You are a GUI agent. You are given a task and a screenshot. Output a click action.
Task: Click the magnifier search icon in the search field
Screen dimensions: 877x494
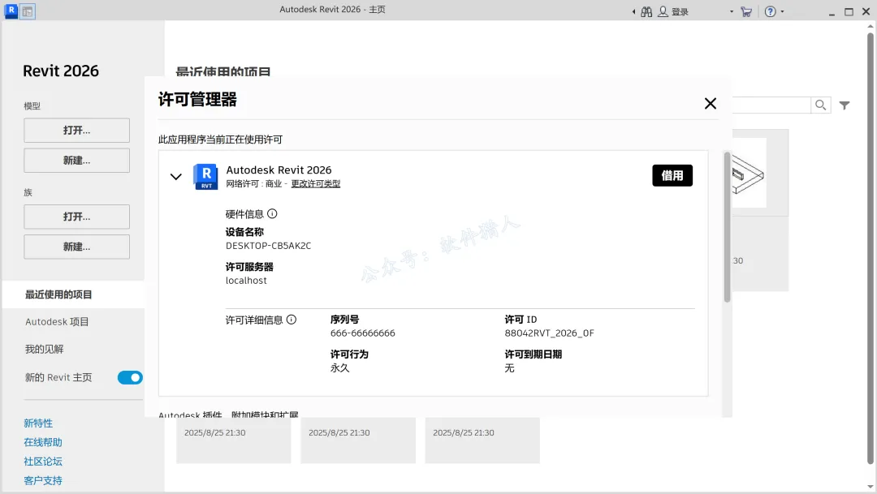click(820, 105)
